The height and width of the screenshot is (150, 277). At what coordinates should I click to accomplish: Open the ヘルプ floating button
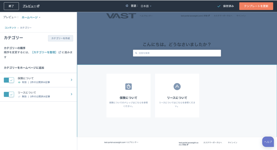pos(268,142)
